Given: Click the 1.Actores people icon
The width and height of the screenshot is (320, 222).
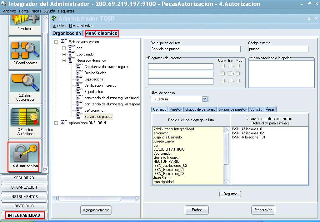Looking at the screenshot, I should (x=25, y=19).
